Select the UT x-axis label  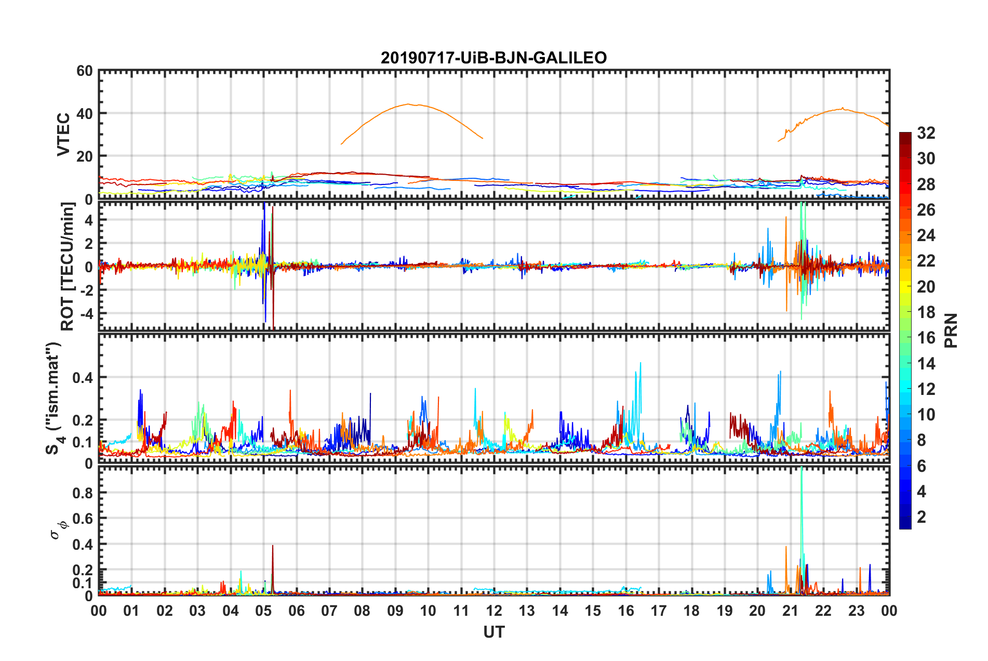(493, 632)
